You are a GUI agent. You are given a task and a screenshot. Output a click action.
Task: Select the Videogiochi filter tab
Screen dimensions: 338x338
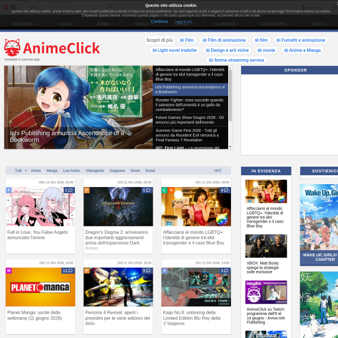pyautogui.click(x=95, y=171)
